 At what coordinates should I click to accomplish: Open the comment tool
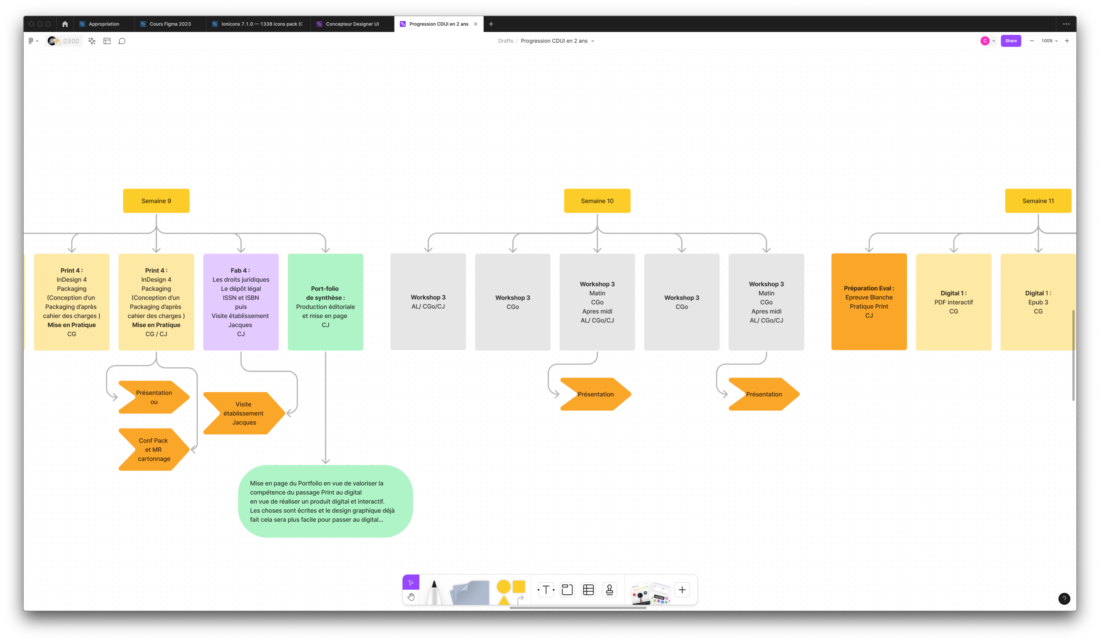[122, 41]
